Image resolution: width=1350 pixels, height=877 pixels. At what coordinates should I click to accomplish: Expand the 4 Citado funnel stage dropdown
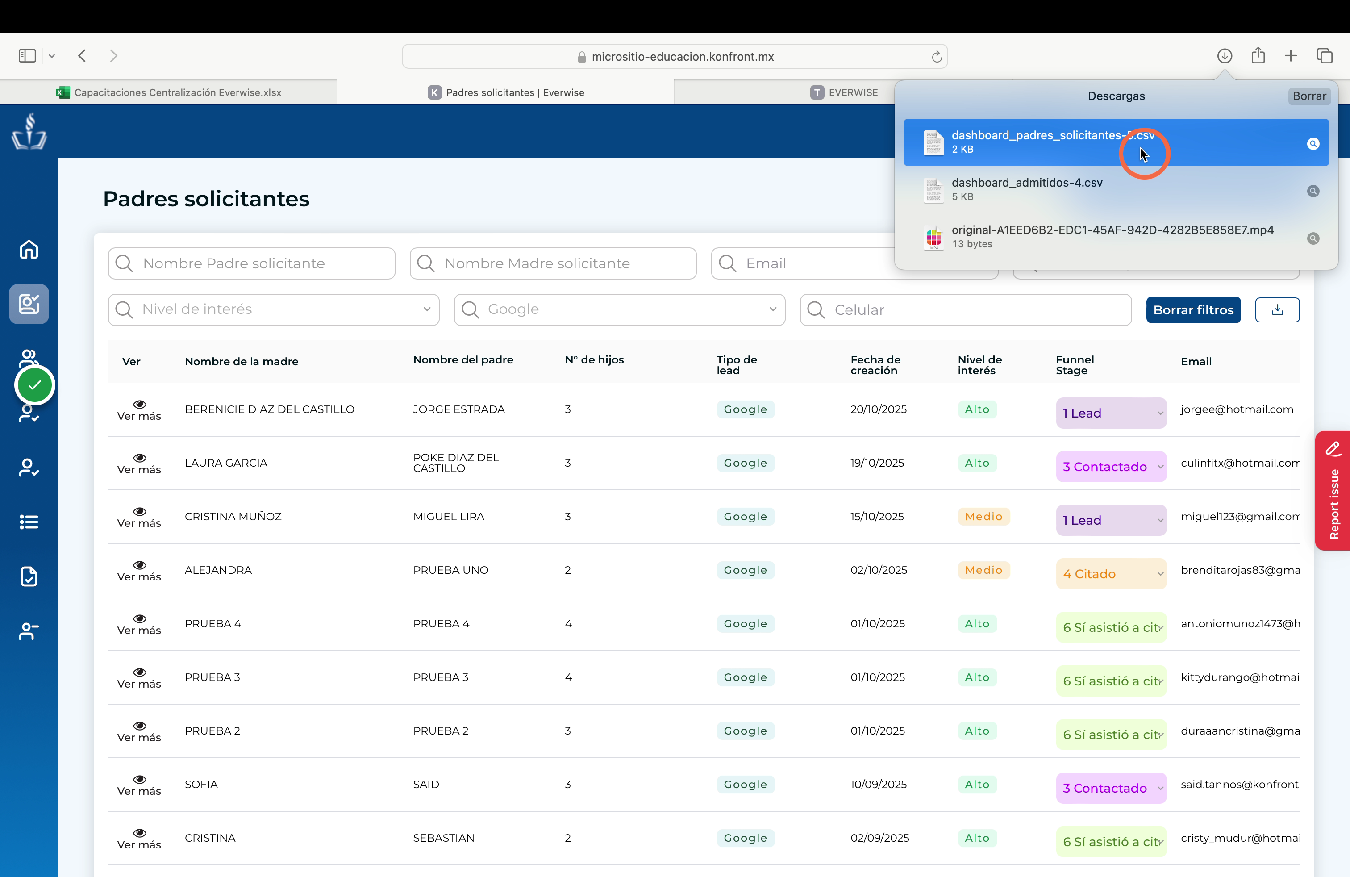[x=1111, y=573]
